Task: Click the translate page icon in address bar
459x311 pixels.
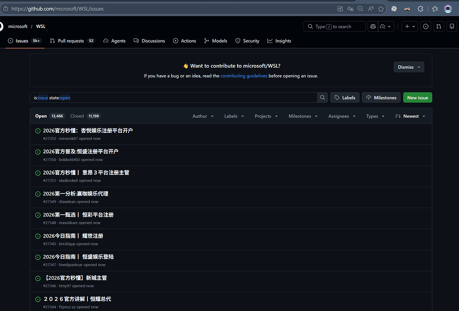Action: tap(351, 9)
